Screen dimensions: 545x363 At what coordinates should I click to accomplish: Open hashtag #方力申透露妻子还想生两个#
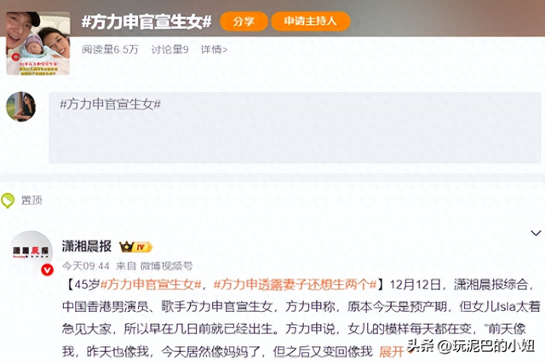pos(295,285)
